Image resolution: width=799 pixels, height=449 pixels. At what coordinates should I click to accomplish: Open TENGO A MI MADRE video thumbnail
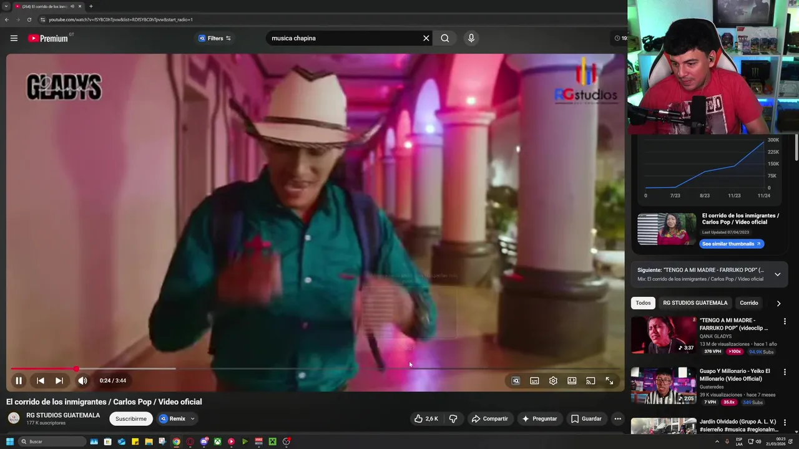click(x=664, y=336)
